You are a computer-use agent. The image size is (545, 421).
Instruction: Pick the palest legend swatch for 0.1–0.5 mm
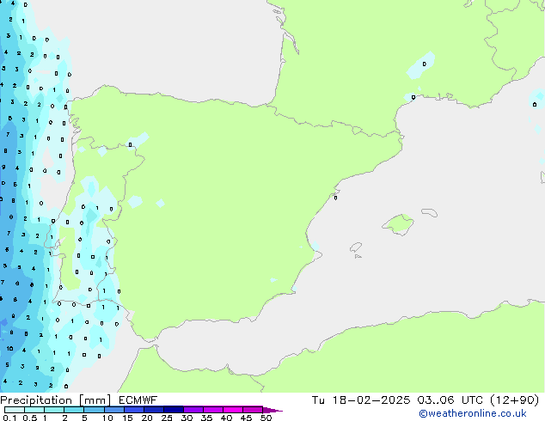(x=15, y=410)
